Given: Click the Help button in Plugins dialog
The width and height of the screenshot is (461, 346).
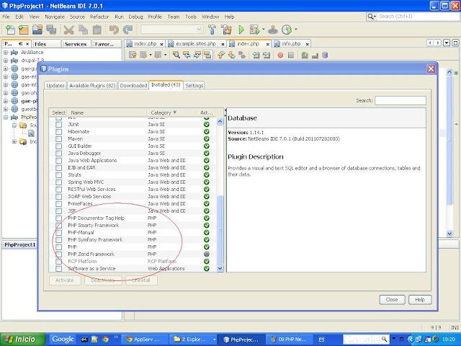Looking at the screenshot, I should point(420,300).
